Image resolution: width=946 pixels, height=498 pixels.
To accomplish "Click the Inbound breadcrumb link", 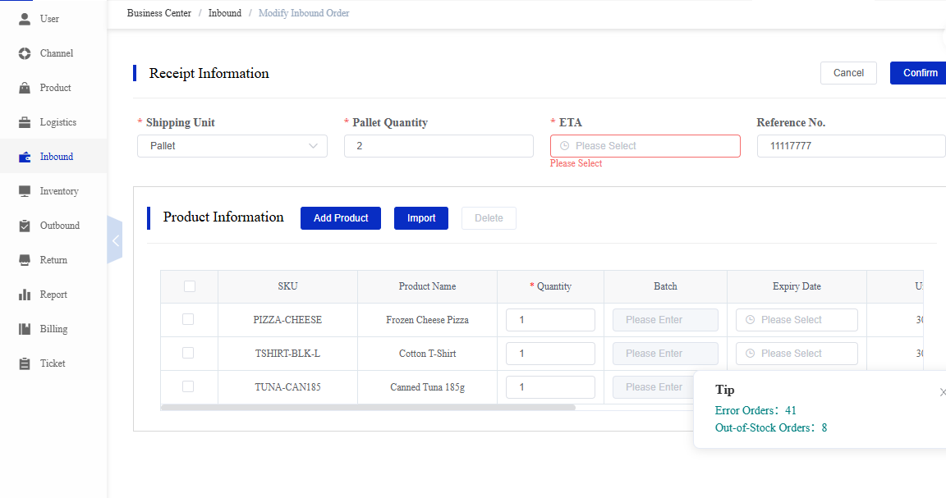I will (225, 13).
